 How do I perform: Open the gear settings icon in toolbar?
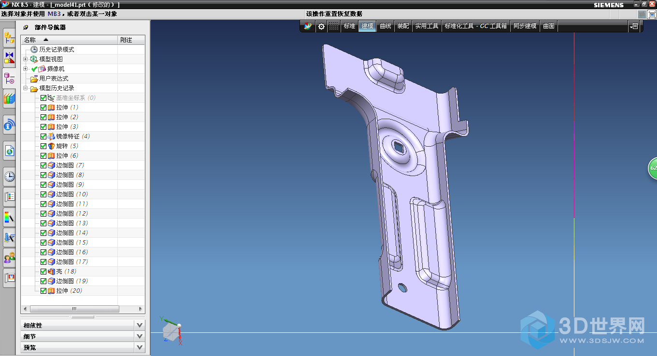(321, 26)
